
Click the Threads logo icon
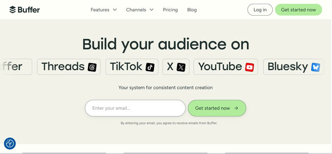[92, 67]
